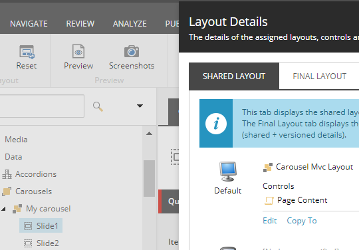Click the Carousel Mvc Layout icon
This screenshot has height=250, width=359.
(x=268, y=168)
